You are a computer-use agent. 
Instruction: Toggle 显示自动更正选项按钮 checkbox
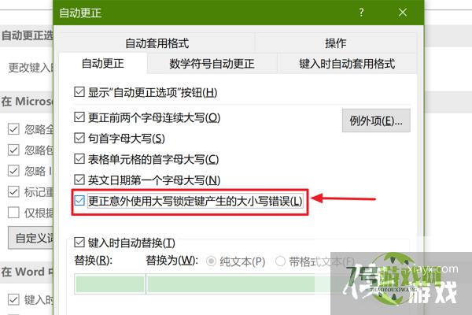(79, 91)
